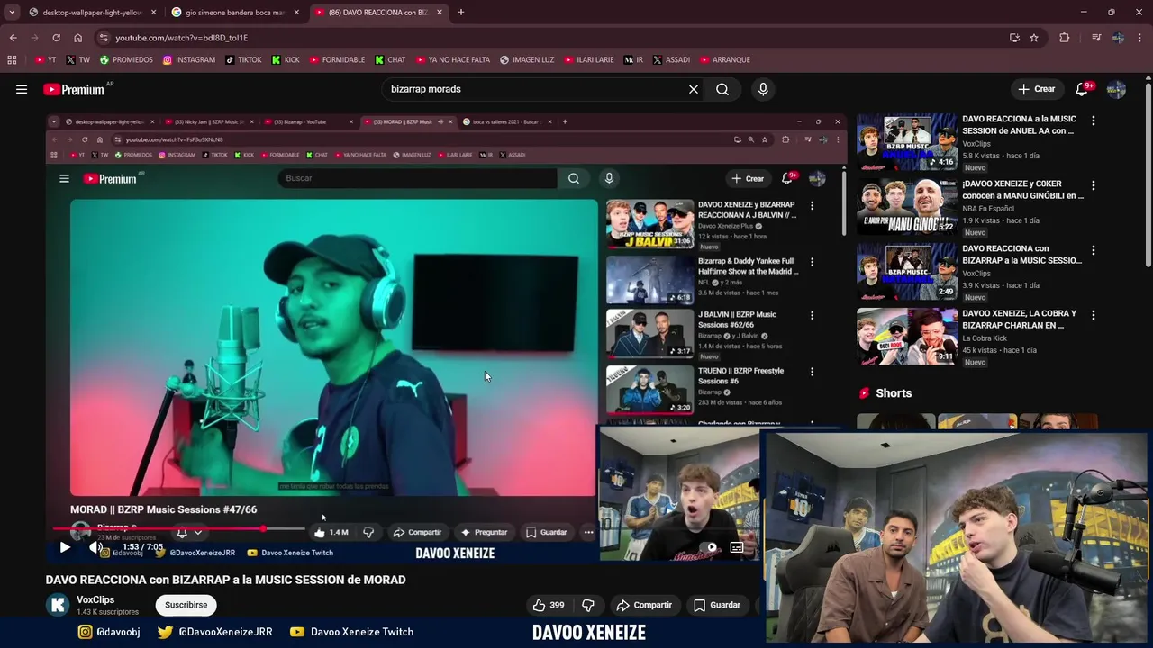Open Chrome tab search chevron
The height and width of the screenshot is (648, 1153).
(x=12, y=13)
